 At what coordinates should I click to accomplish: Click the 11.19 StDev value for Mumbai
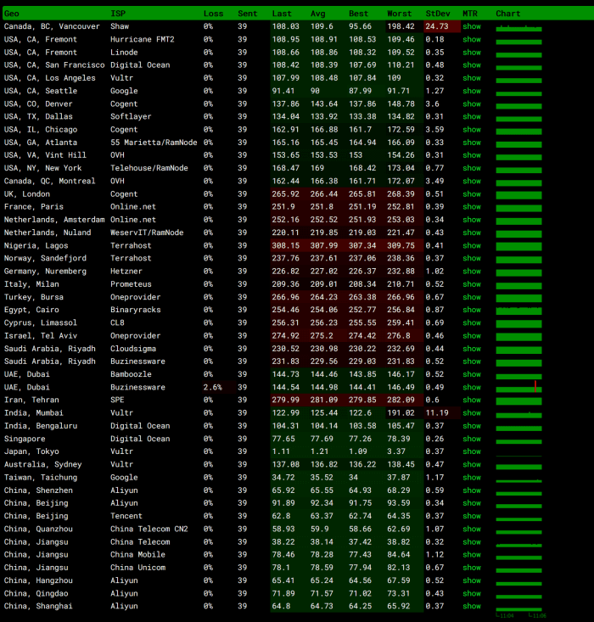coord(437,413)
